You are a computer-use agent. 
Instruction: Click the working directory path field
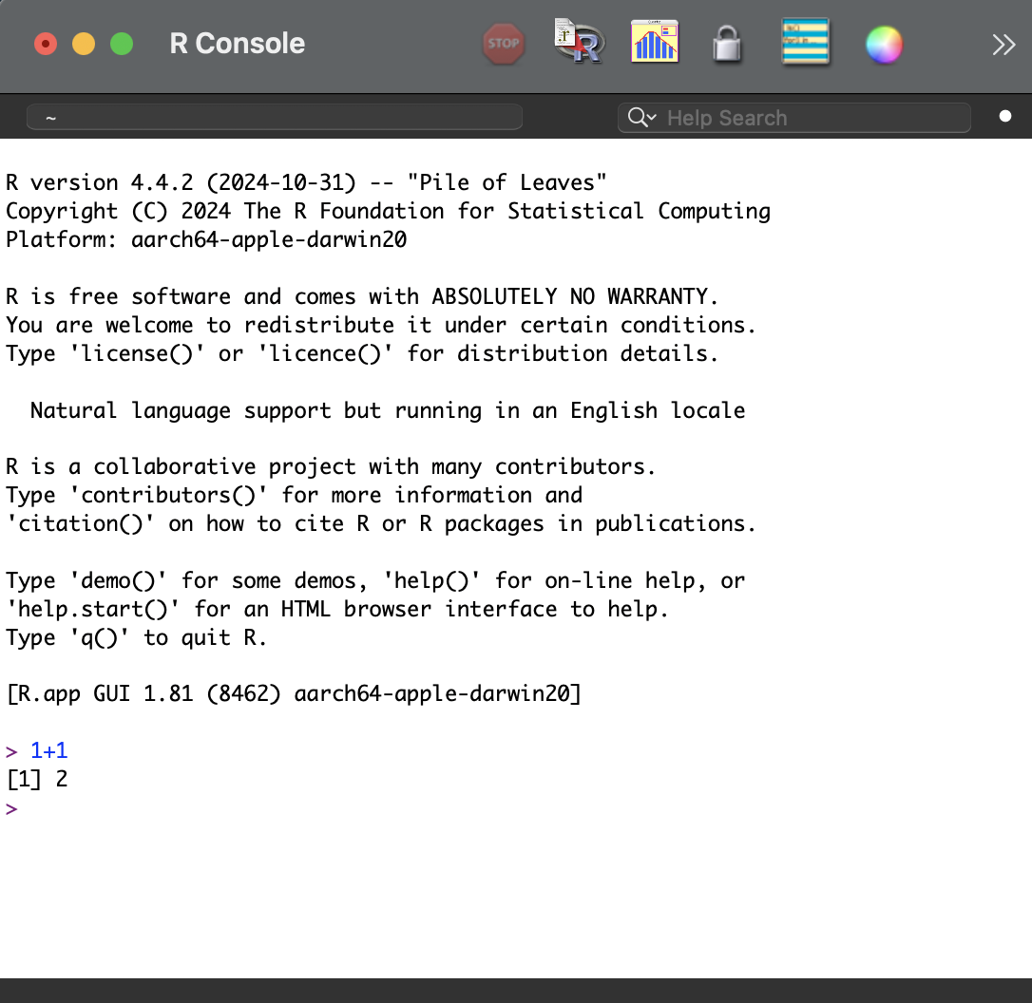274,118
